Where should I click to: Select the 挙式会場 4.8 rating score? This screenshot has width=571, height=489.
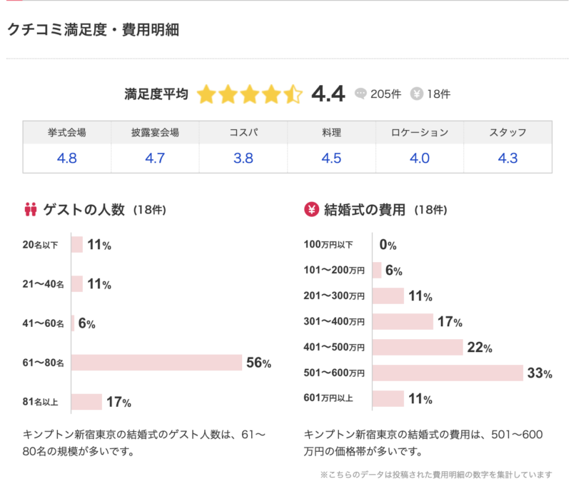pyautogui.click(x=66, y=158)
